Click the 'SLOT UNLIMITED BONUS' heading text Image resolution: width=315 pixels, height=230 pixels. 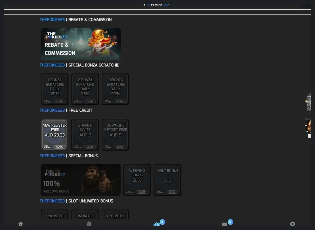click(x=91, y=201)
